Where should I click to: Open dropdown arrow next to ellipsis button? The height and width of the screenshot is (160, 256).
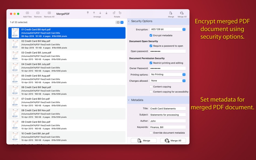(122, 22)
